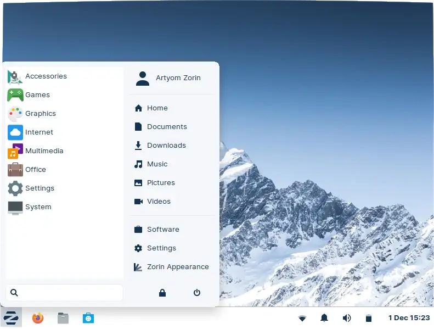Click the clipboard tray icon

(x=368, y=318)
